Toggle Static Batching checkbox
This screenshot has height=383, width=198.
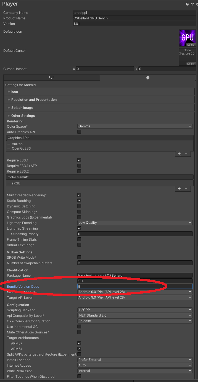(79, 201)
